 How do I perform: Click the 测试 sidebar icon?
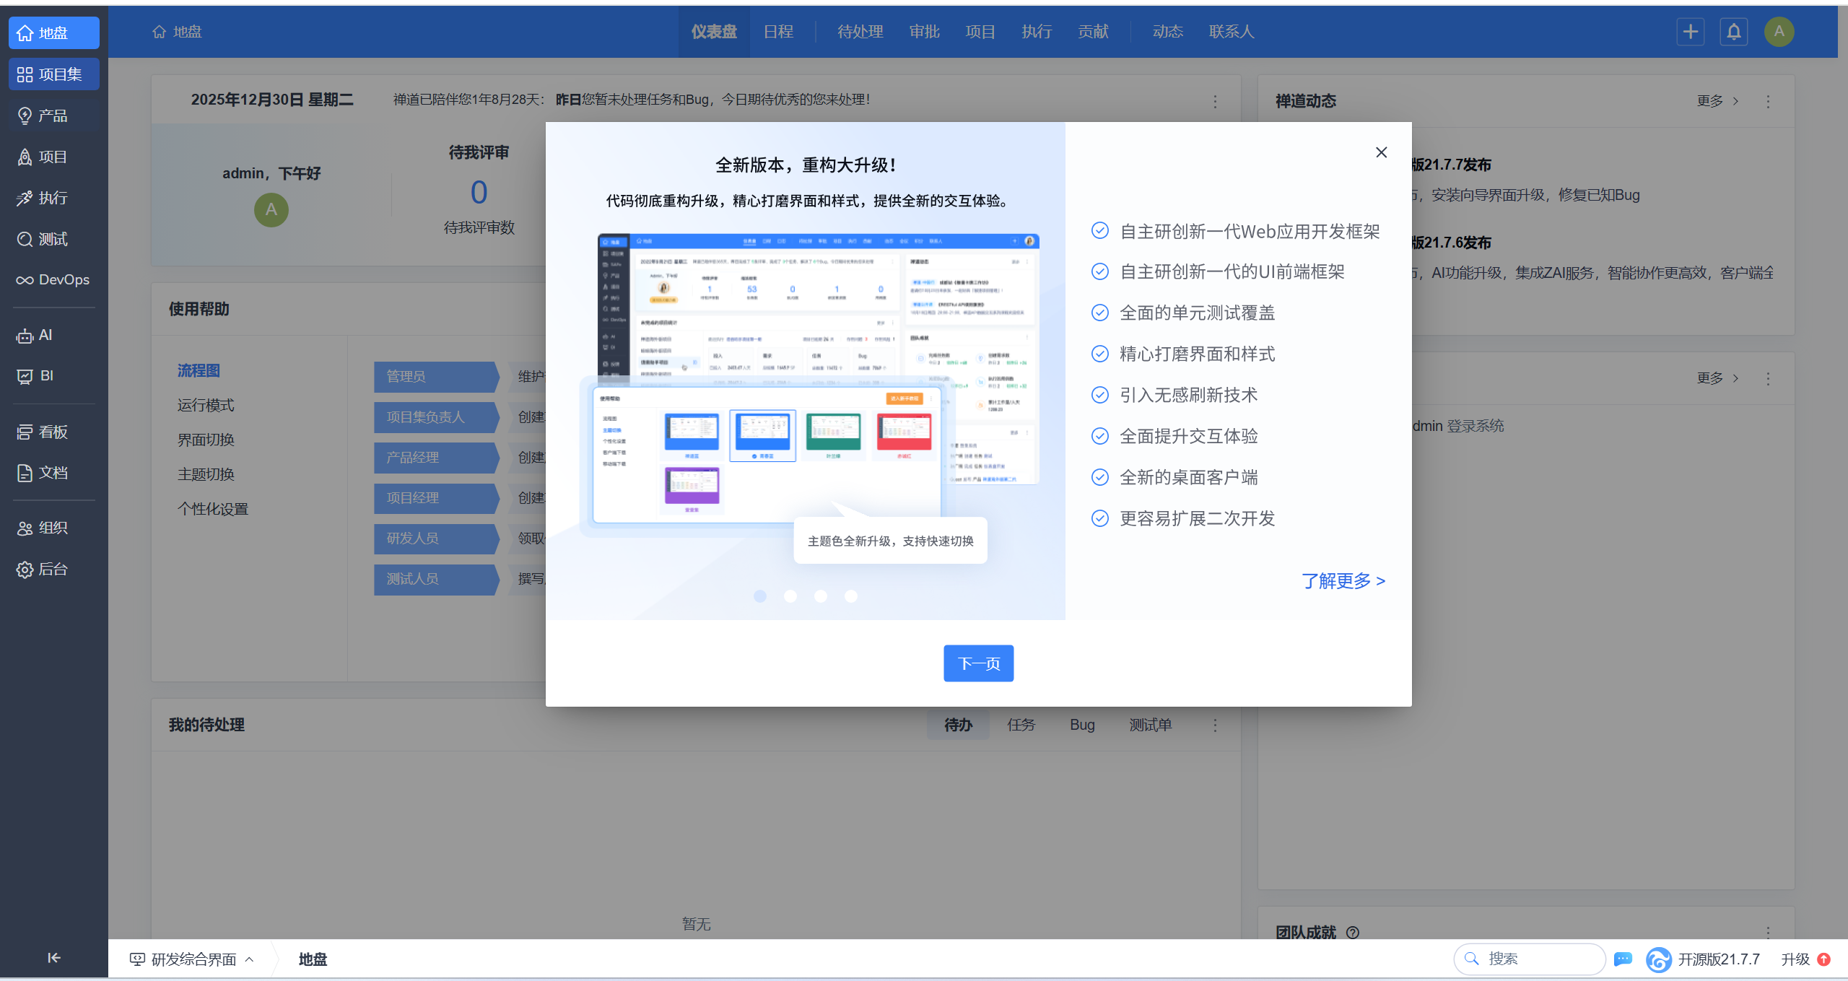coord(25,239)
